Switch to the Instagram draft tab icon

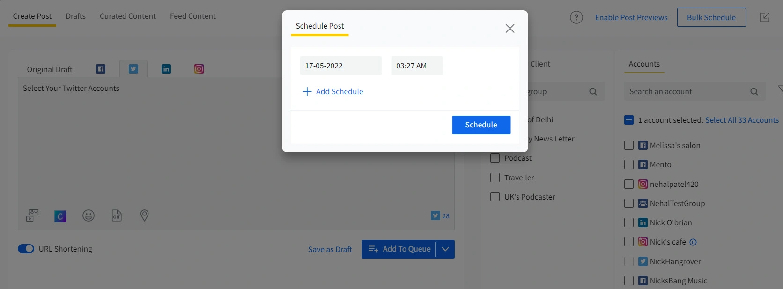[x=199, y=69]
